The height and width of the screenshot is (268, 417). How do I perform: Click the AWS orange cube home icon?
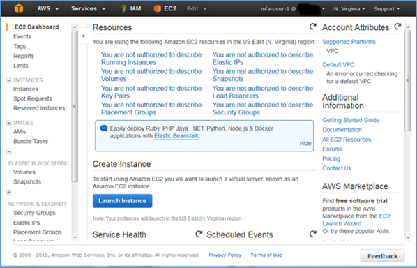[19, 8]
